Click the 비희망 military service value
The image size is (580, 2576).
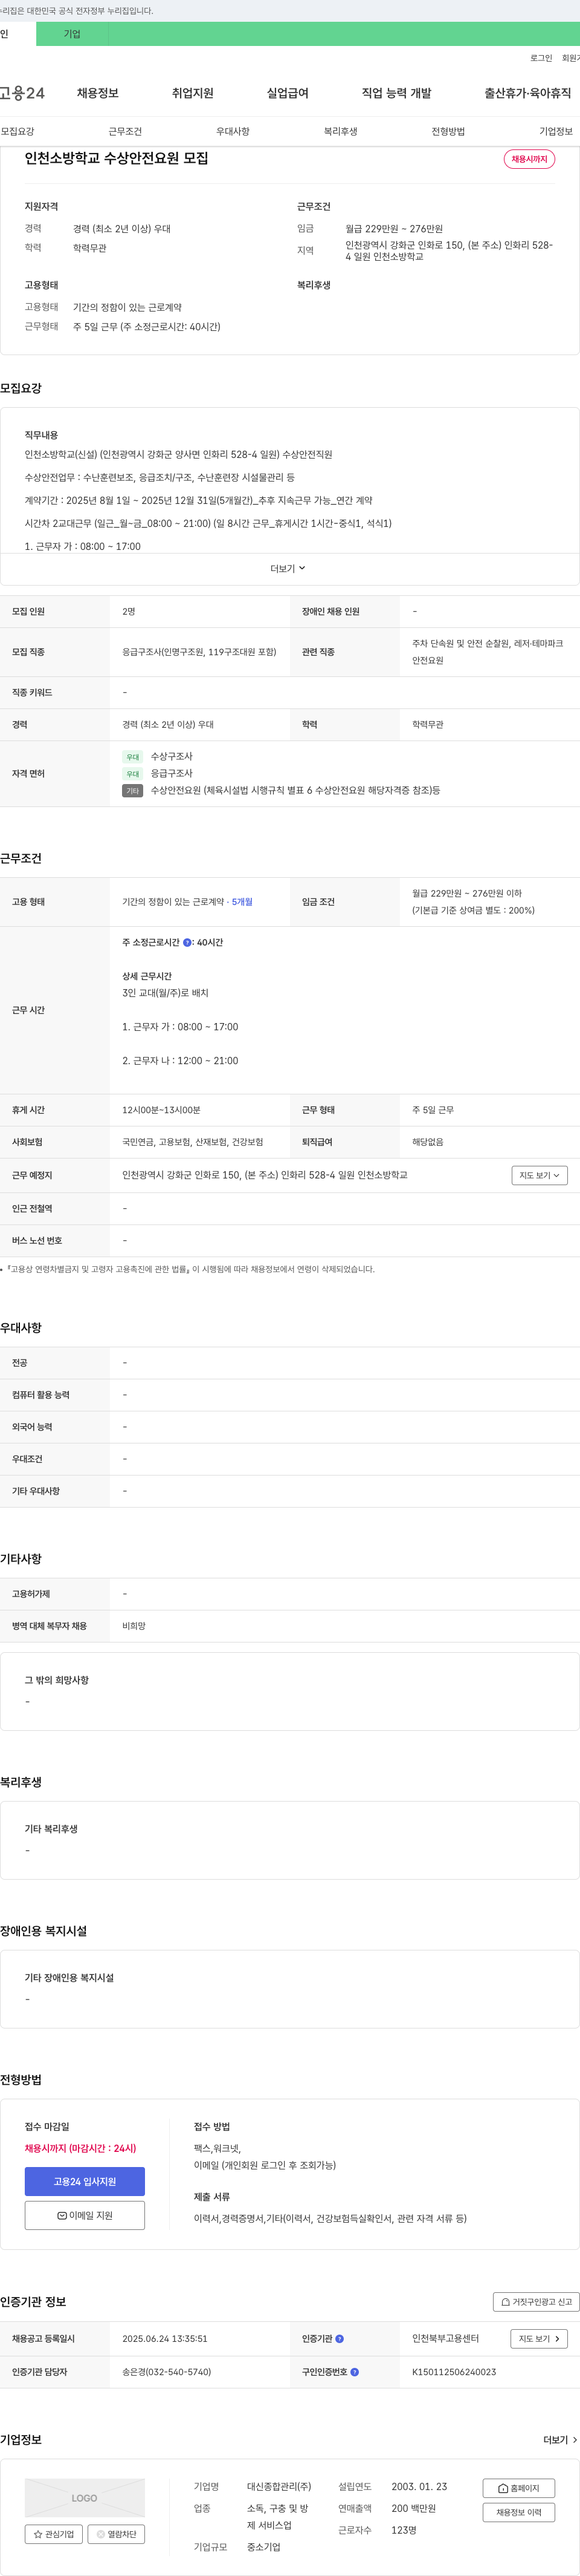[x=134, y=1626]
